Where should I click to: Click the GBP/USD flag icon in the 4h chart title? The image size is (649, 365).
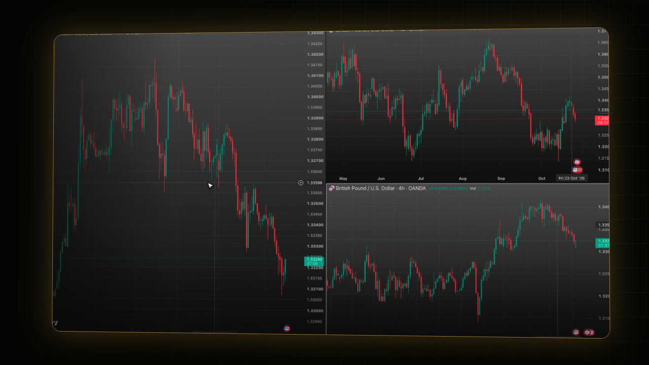pyautogui.click(x=332, y=189)
